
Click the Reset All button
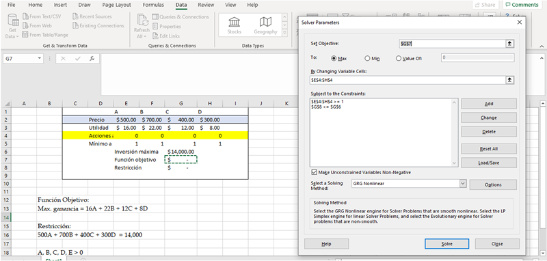click(x=489, y=149)
